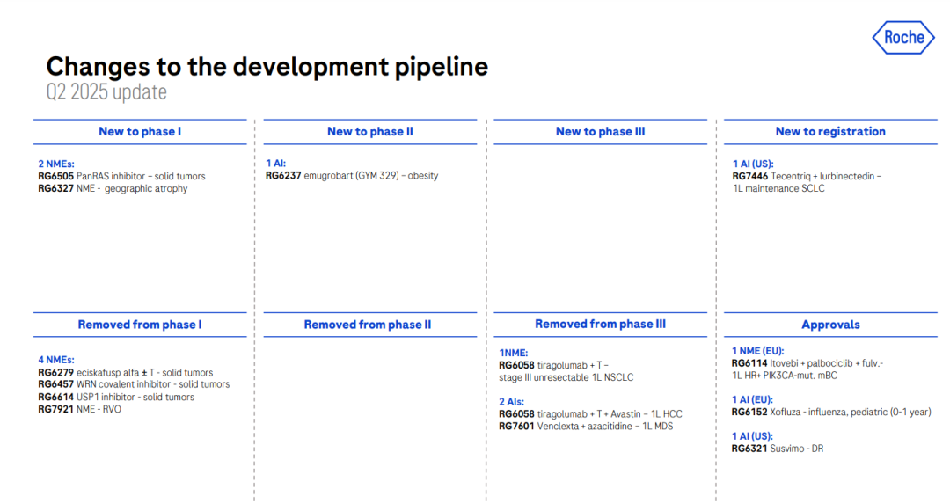Select the '1 NME (EU):' label

[x=758, y=351]
